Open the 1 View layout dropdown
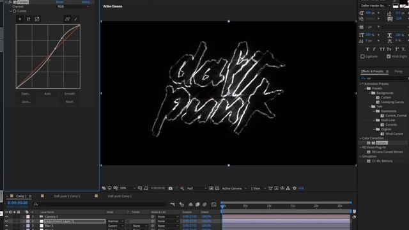 (258, 188)
